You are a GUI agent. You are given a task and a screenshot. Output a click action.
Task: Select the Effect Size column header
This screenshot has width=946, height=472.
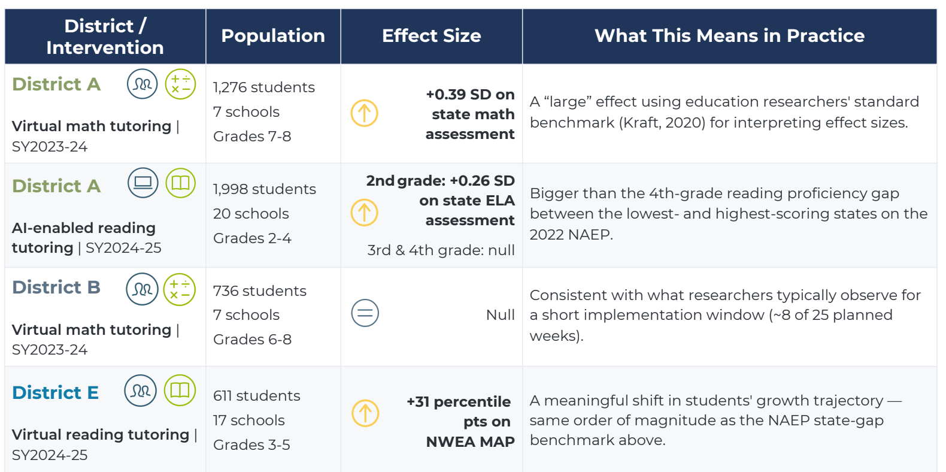coord(432,36)
